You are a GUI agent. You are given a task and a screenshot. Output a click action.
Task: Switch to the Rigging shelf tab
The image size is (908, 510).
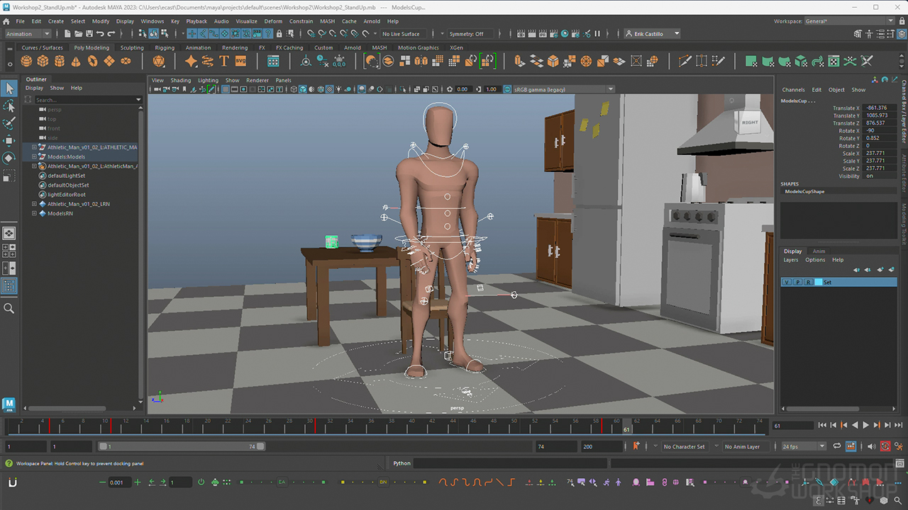165,47
